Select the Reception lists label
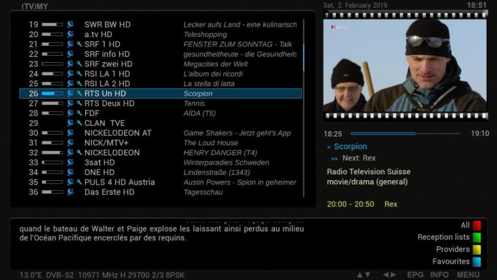The height and width of the screenshot is (280, 497). click(x=443, y=237)
